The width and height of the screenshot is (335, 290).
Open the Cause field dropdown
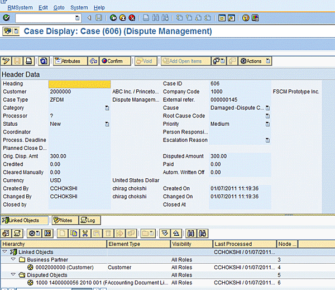click(267, 108)
